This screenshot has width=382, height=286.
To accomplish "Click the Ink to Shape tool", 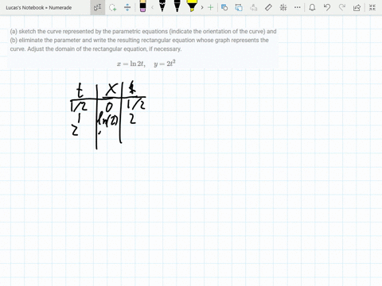I will tap(239, 7).
